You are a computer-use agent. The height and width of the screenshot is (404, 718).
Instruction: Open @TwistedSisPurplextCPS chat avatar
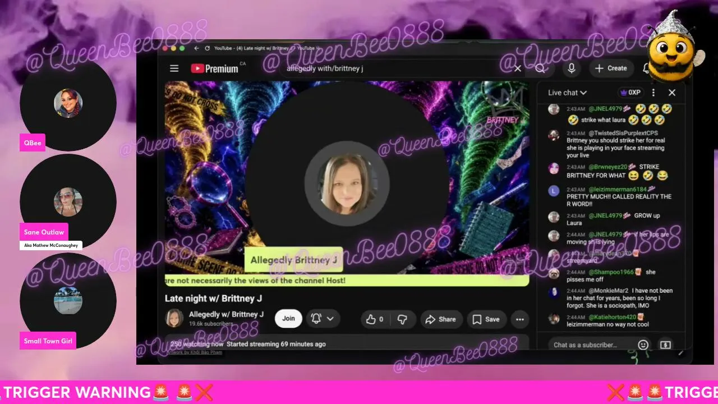(554, 135)
